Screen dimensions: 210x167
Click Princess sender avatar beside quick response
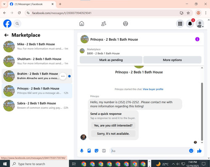(83, 137)
